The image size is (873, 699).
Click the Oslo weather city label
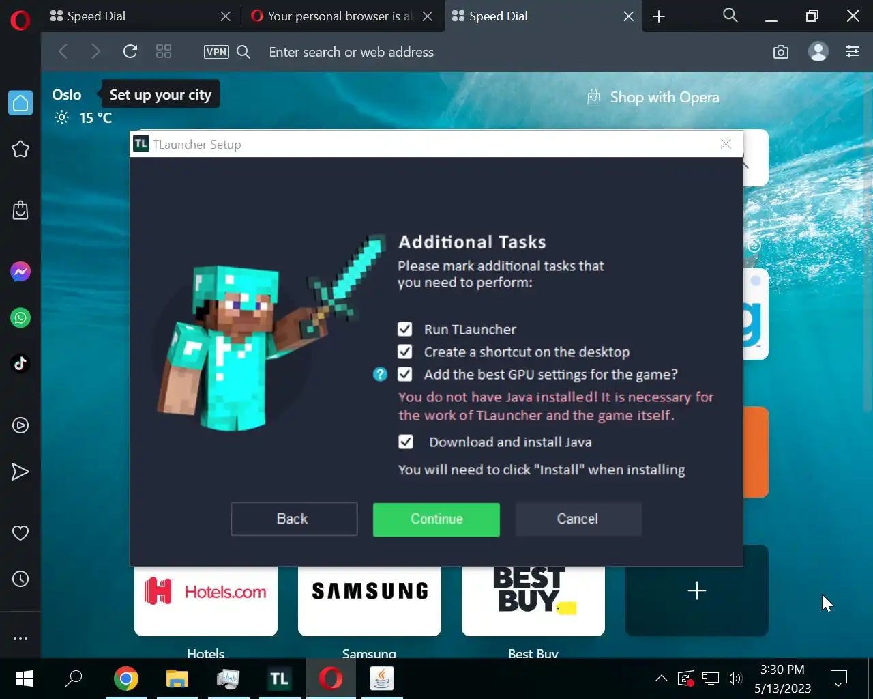click(x=67, y=95)
